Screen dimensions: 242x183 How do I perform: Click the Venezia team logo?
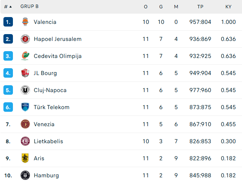coord(25,124)
